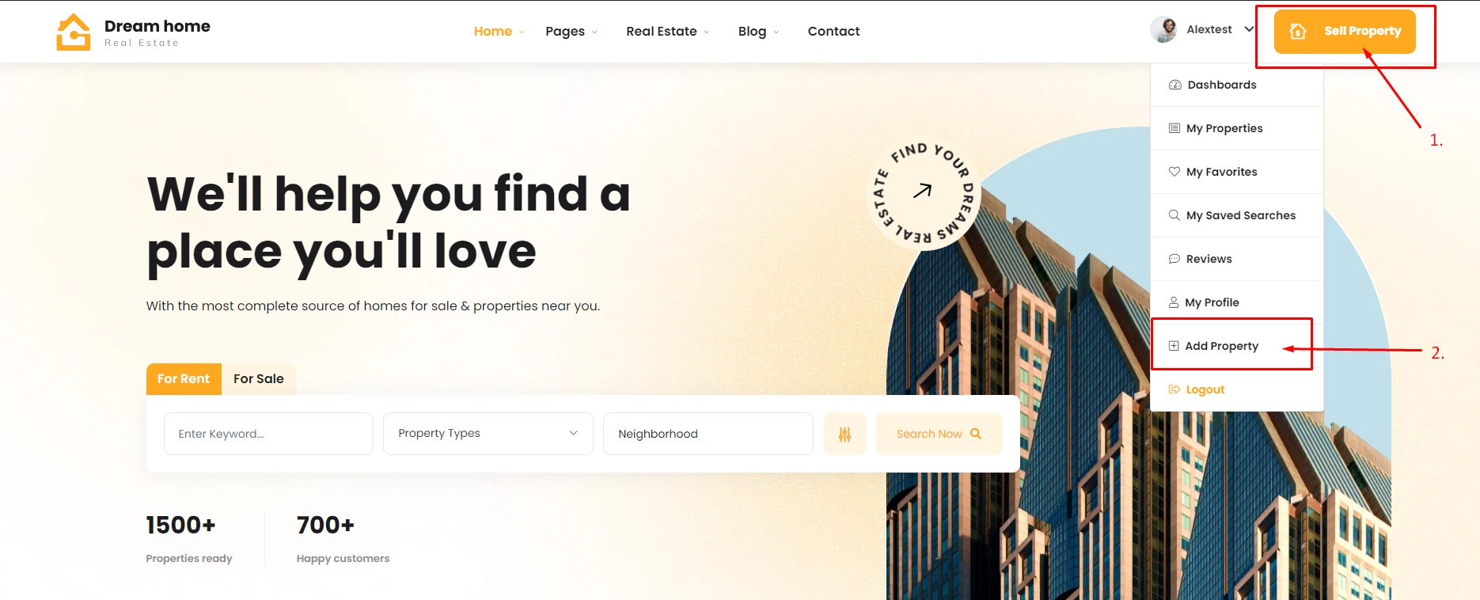Collapse the Alextest account dropdown arrow
The height and width of the screenshot is (600, 1480).
pos(1249,29)
